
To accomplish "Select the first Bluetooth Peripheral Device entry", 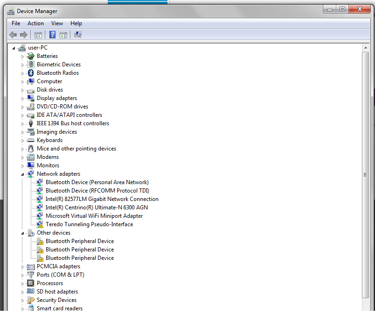I will point(80,241).
